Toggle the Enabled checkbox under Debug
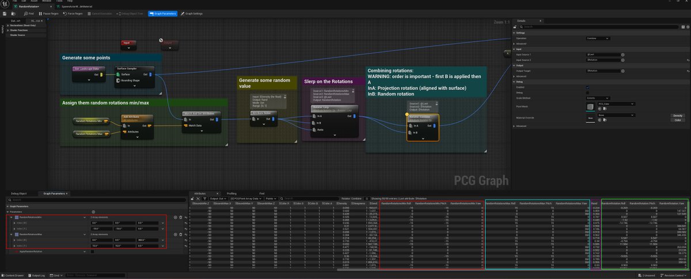691x279 pixels. point(587,87)
